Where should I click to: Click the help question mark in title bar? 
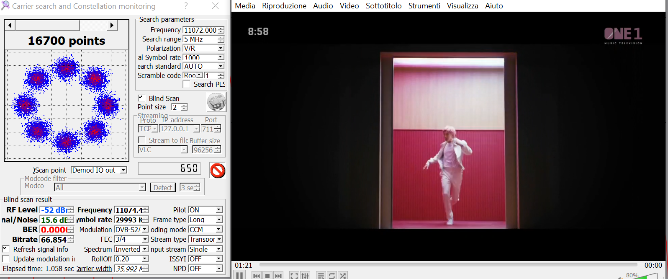click(186, 6)
